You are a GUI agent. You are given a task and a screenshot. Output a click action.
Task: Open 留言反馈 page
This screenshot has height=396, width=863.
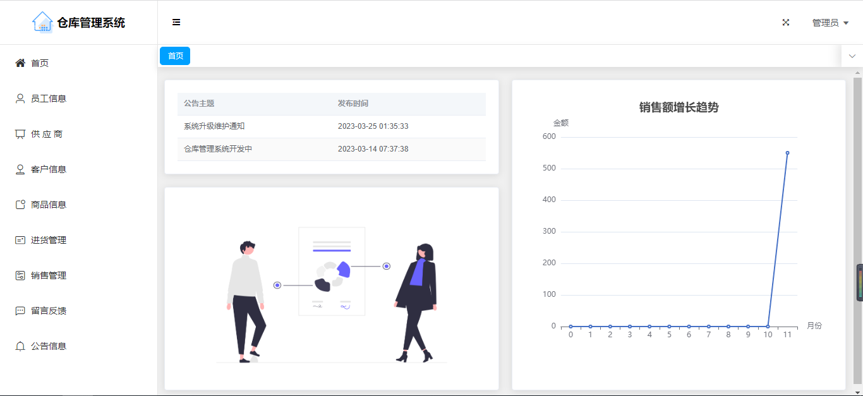click(x=78, y=311)
